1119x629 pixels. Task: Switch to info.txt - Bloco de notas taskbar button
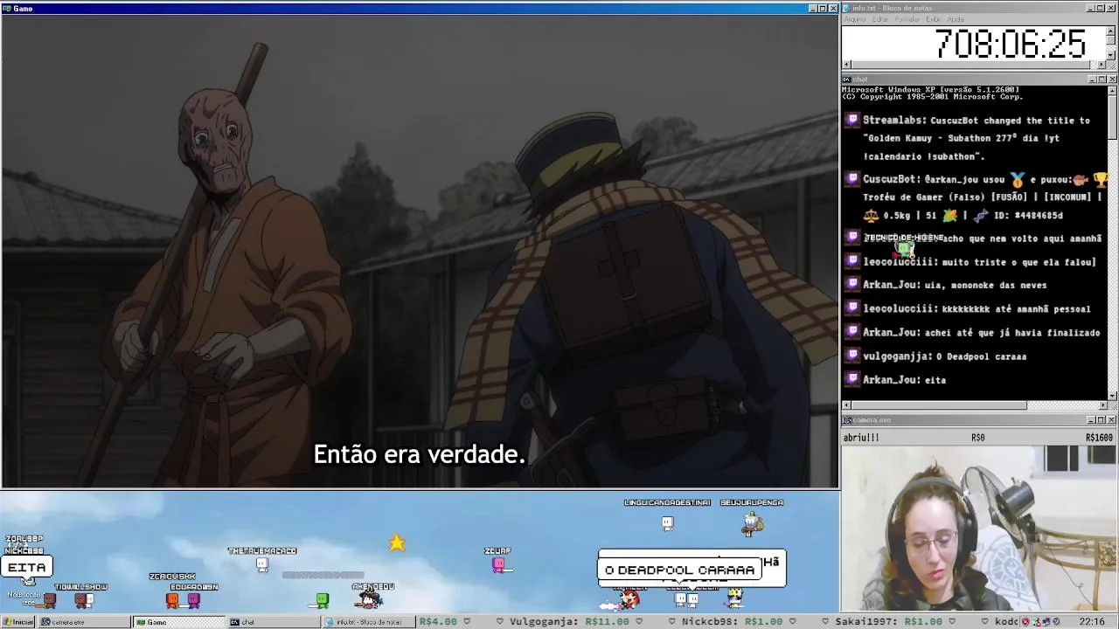click(x=368, y=622)
